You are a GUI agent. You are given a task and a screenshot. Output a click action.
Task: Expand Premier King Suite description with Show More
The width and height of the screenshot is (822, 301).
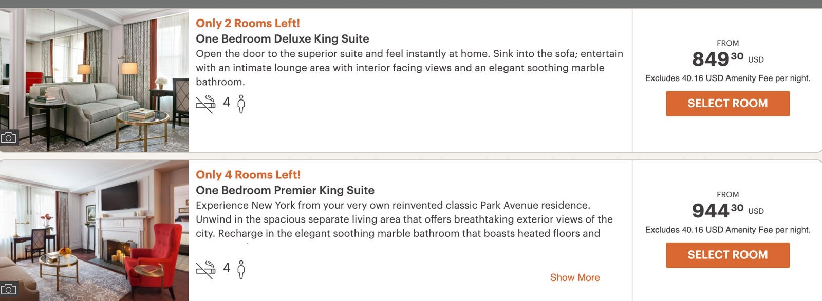pos(574,277)
